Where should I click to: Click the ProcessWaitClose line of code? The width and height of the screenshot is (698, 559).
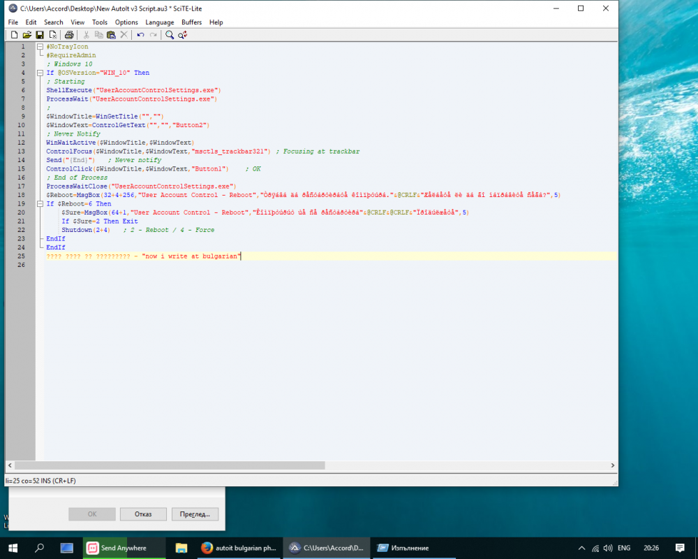[x=142, y=187]
